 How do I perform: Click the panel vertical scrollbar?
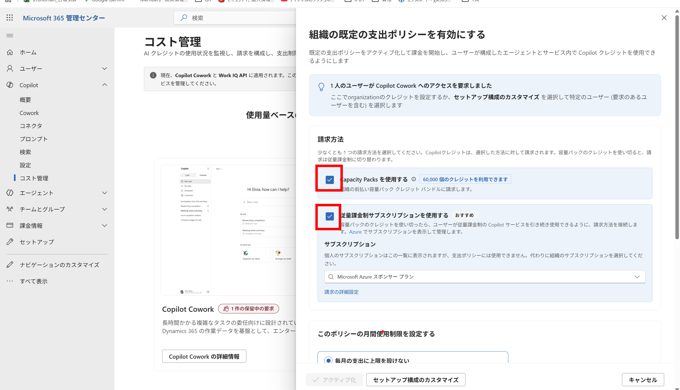point(677,127)
